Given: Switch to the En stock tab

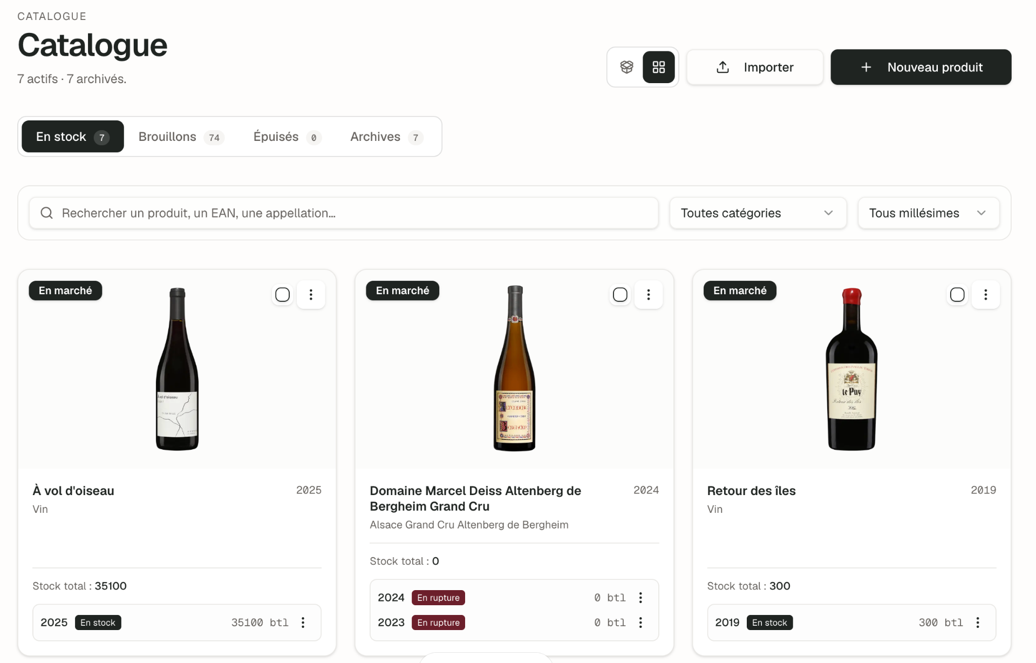Looking at the screenshot, I should point(73,137).
